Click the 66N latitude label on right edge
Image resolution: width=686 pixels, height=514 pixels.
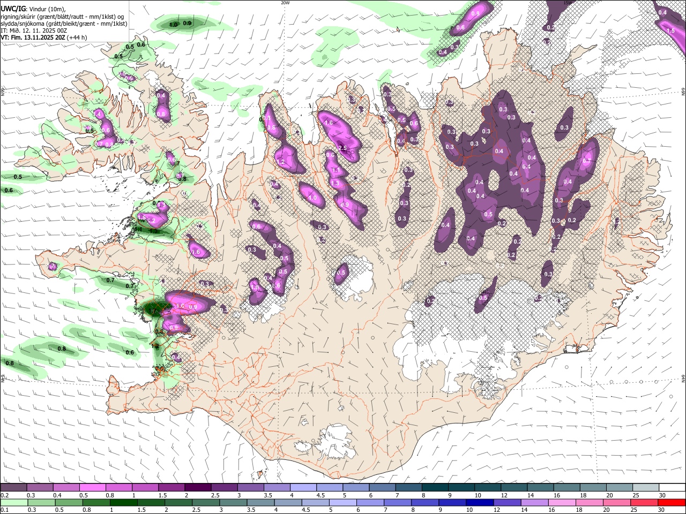click(683, 92)
